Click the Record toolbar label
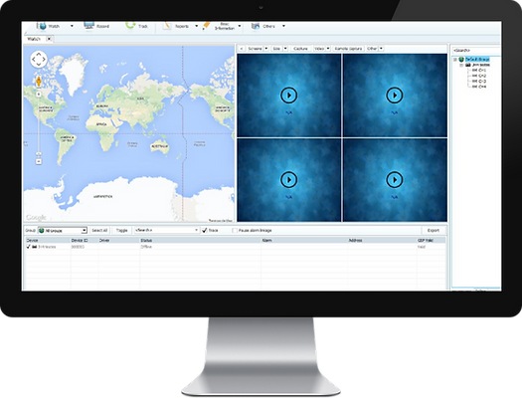This screenshot has height=398, width=522. click(102, 26)
